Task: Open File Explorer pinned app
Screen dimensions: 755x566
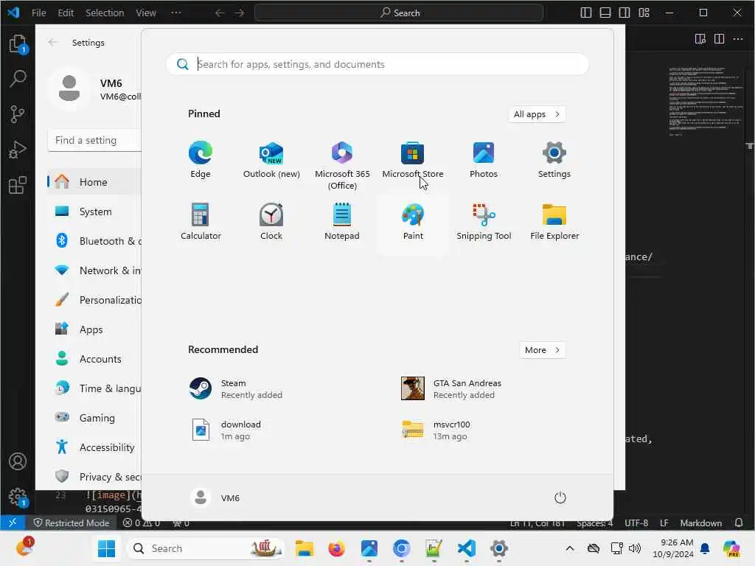Action: (x=554, y=221)
